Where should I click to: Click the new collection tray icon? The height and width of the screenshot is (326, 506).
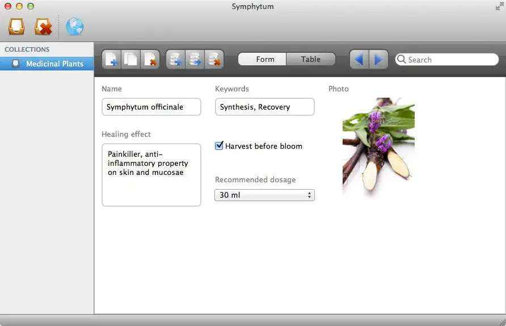click(16, 27)
